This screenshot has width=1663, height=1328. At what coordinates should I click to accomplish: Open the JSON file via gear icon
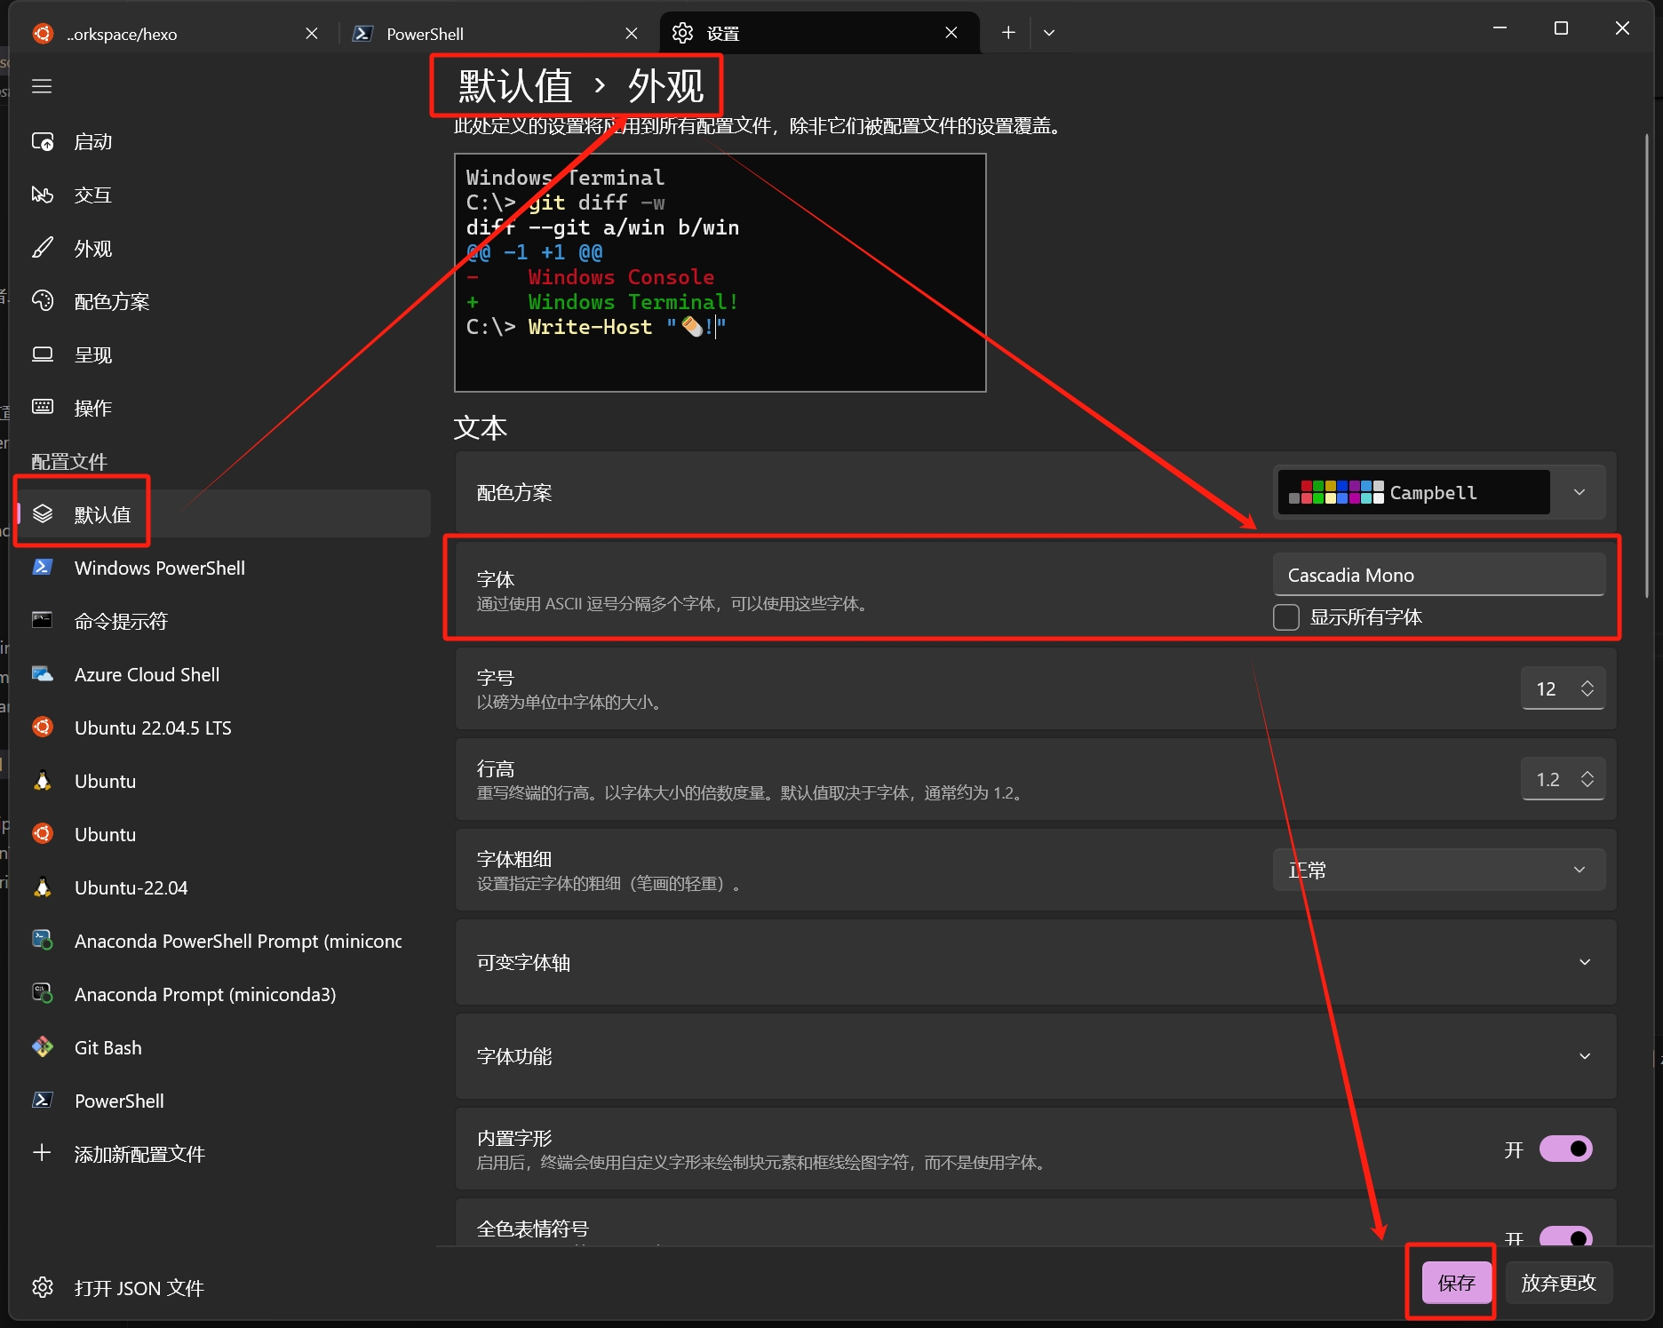43,1287
